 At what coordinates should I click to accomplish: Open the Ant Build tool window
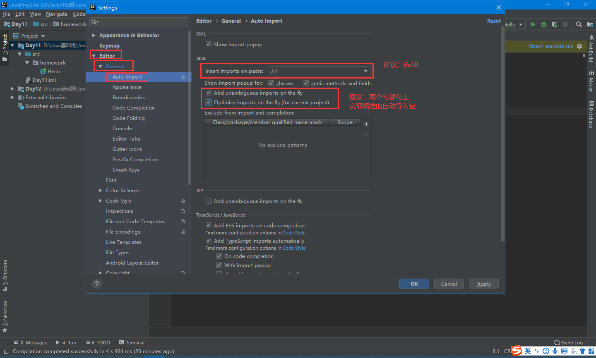click(591, 48)
